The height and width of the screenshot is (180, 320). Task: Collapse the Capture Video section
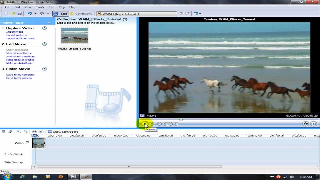pos(45,28)
